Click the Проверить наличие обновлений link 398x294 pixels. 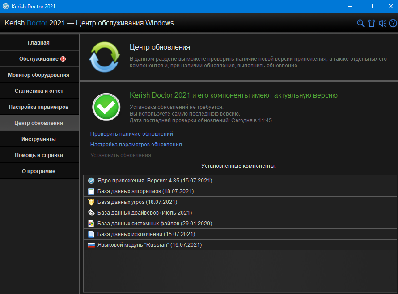[131, 134]
